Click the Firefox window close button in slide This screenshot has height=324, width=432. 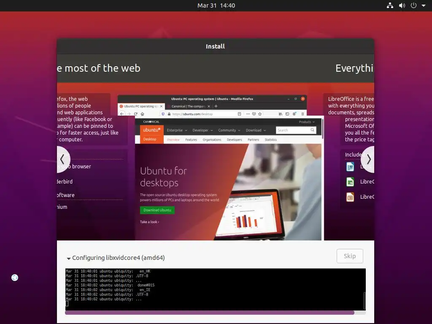pos(303,99)
